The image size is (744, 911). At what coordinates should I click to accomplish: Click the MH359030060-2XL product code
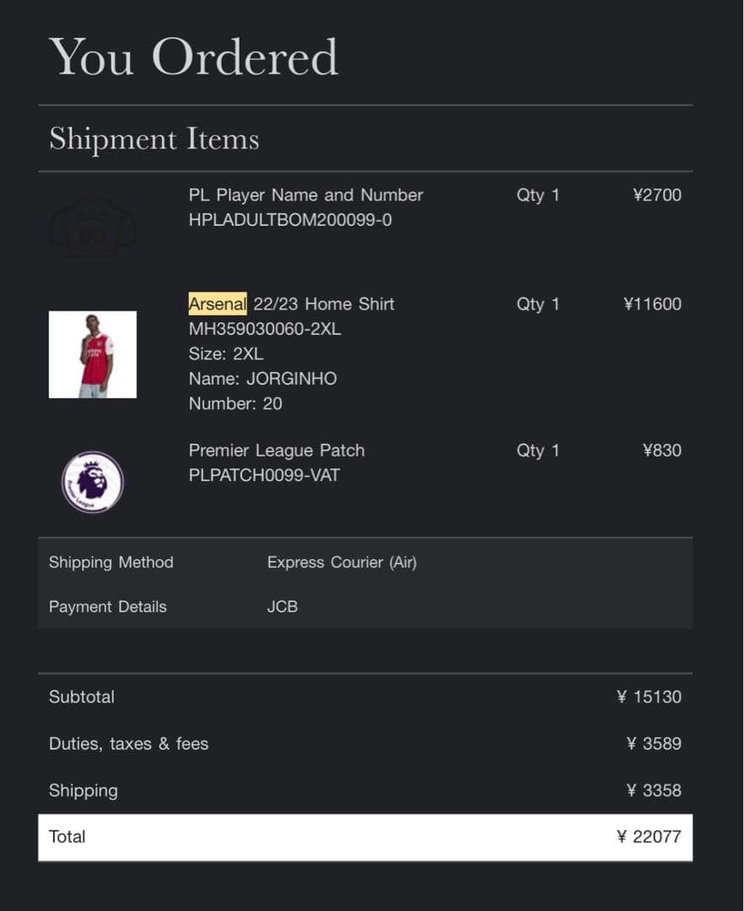(265, 329)
